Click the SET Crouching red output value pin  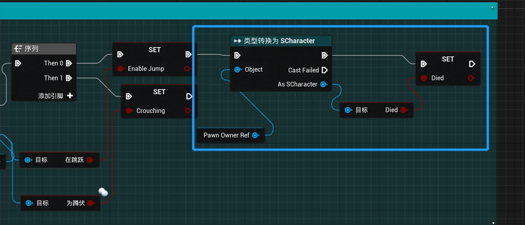[x=188, y=111]
